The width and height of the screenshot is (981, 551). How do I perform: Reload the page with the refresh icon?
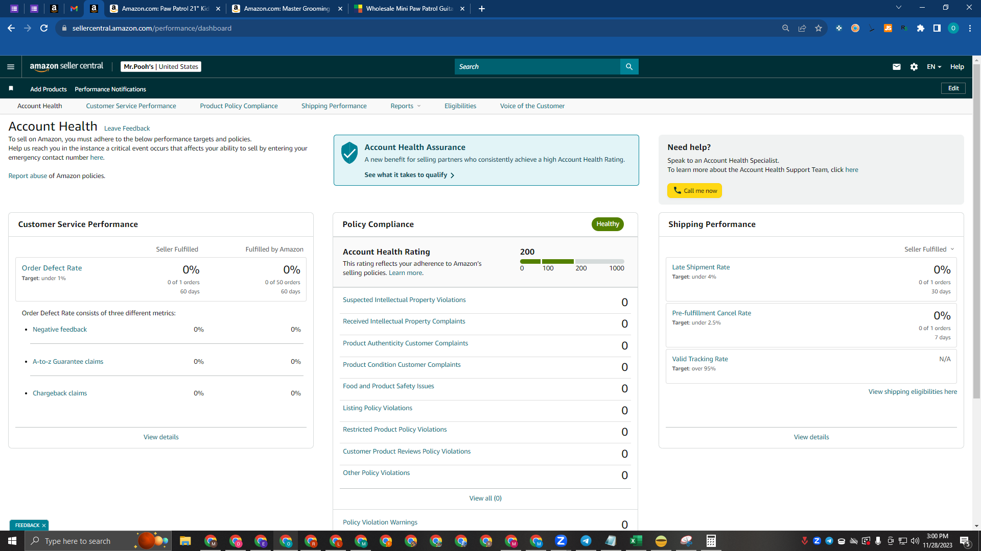click(x=44, y=28)
